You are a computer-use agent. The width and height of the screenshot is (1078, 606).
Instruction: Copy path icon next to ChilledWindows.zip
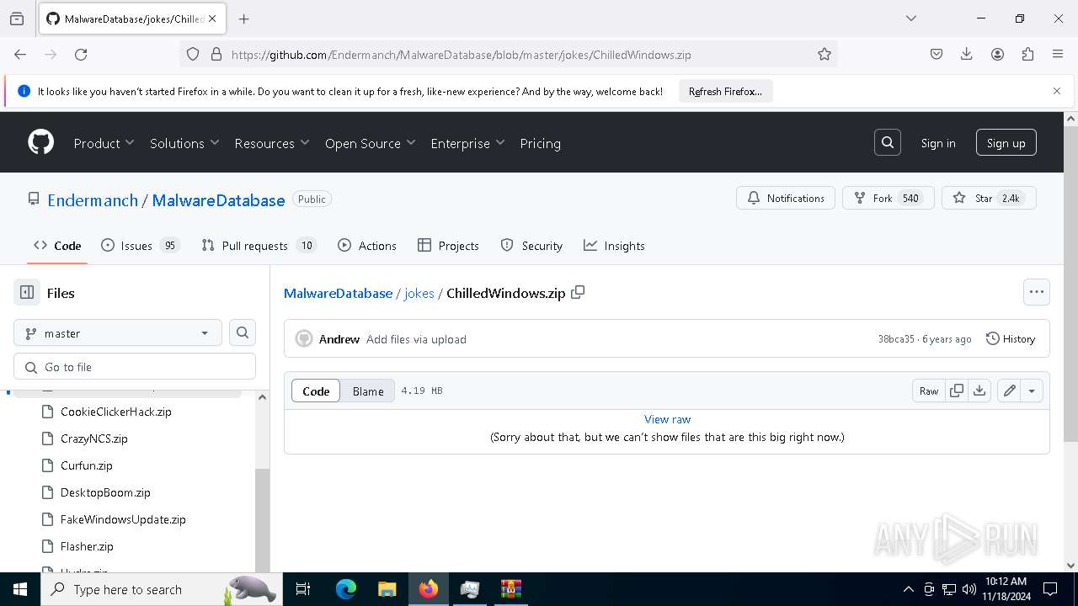[x=578, y=292]
